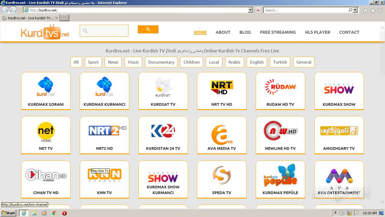
Task: Stop loading the page with X button
Action: 258,10
